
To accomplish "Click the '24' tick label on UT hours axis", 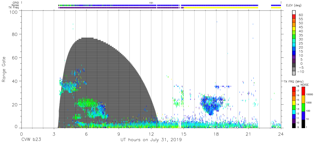I will coord(281,134).
